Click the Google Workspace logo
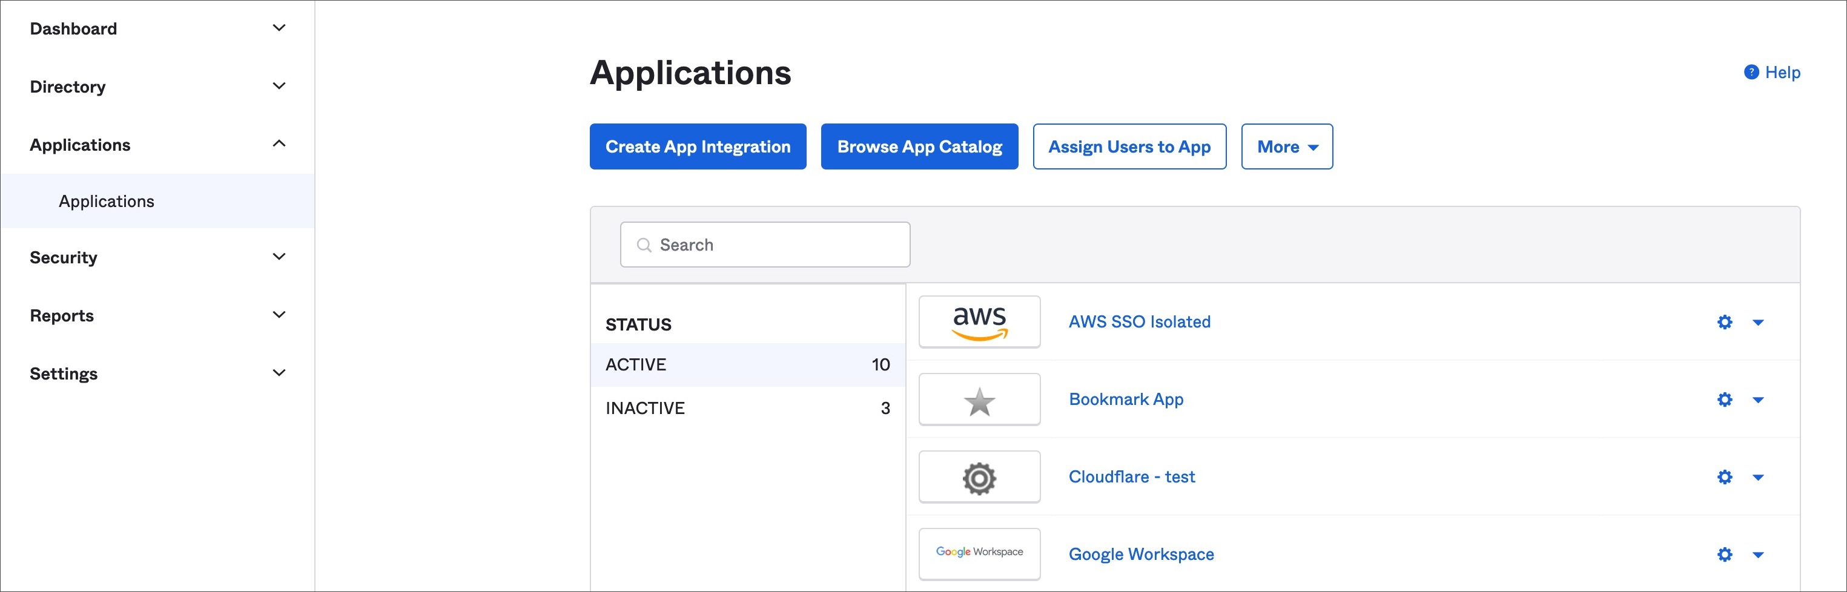1847x592 pixels. click(x=979, y=553)
